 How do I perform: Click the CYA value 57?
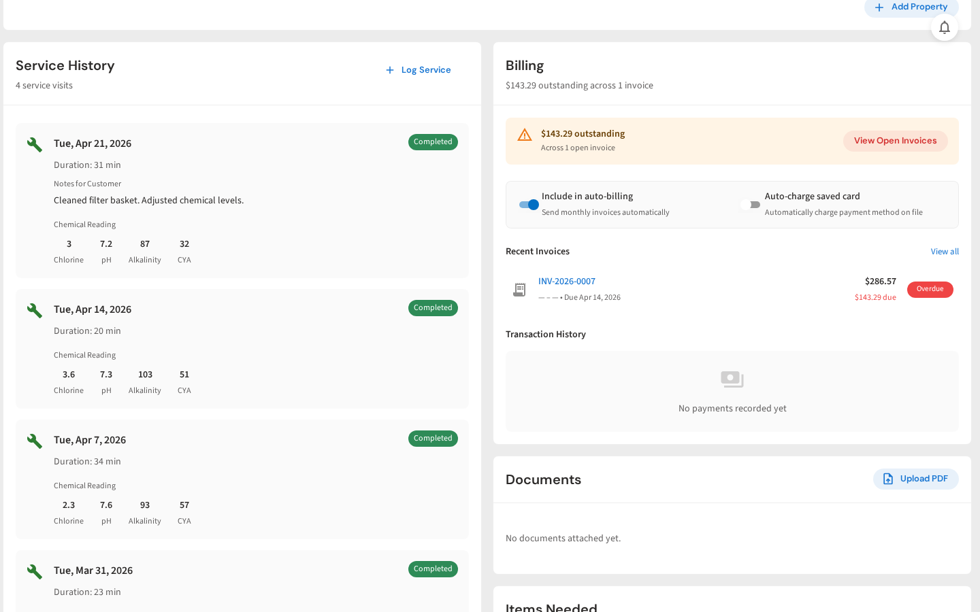pyautogui.click(x=184, y=505)
